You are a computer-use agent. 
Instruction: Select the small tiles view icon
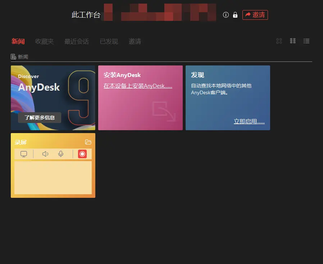(x=293, y=41)
